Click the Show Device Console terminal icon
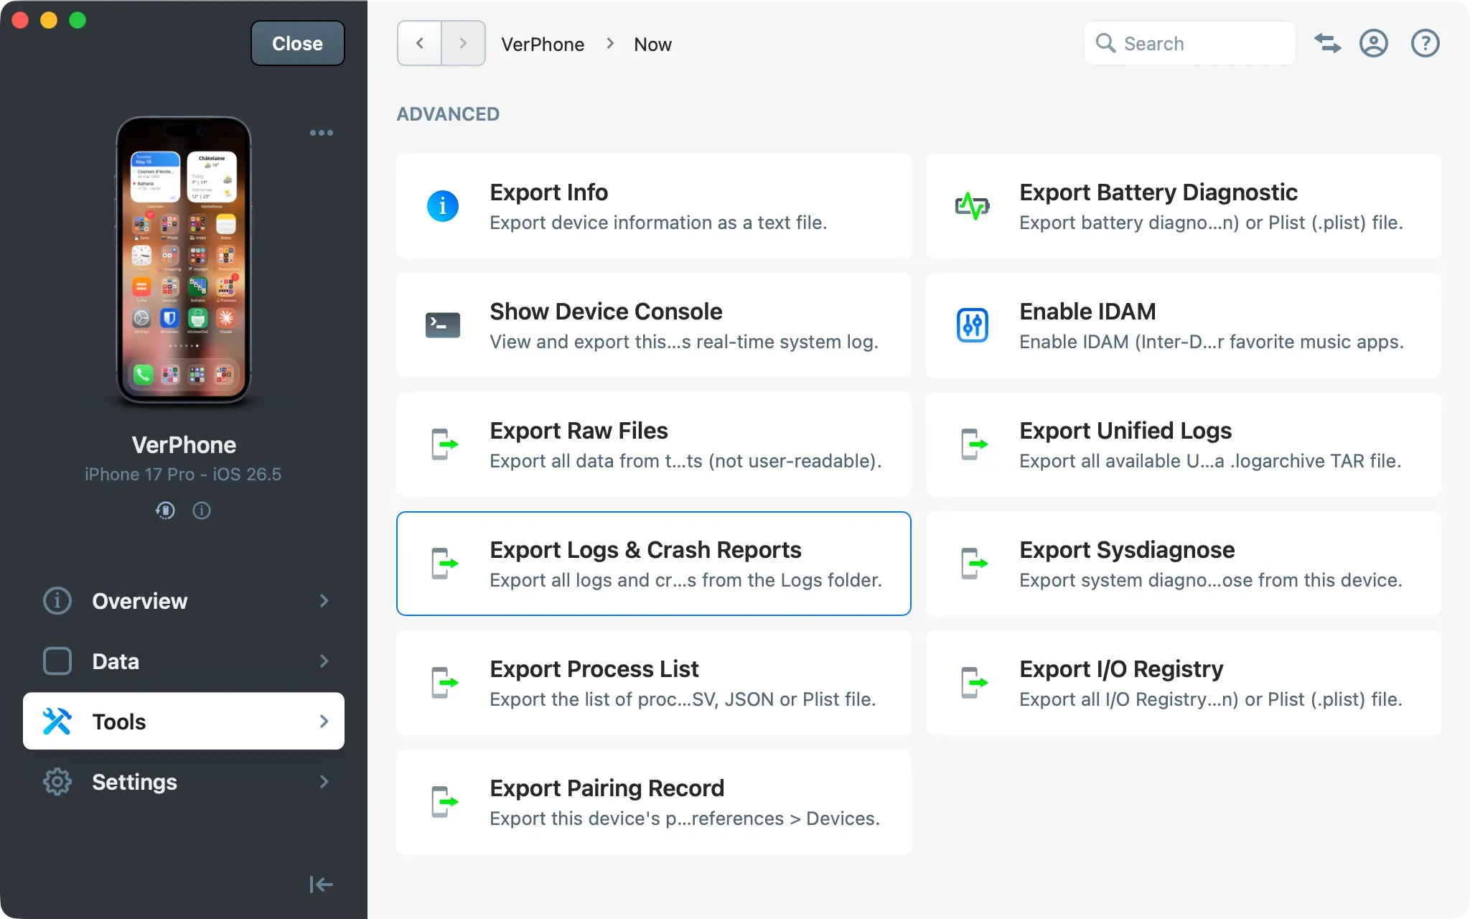Image resolution: width=1470 pixels, height=919 pixels. click(443, 325)
